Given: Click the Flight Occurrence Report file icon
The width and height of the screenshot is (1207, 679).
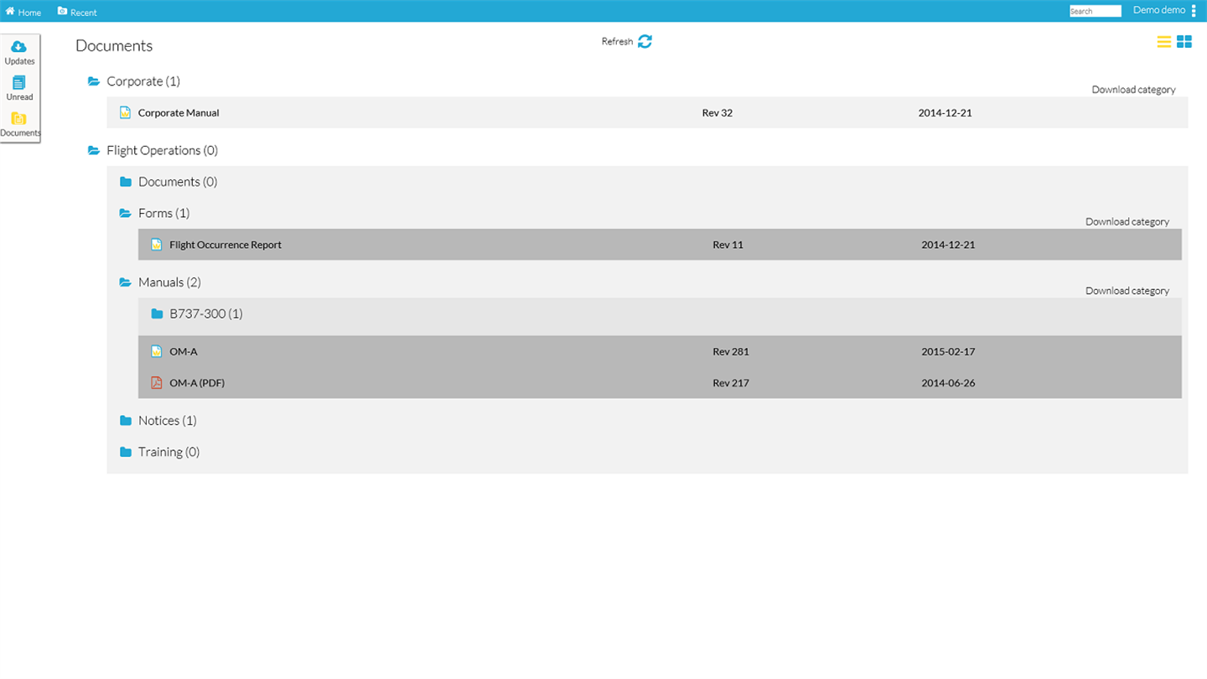Looking at the screenshot, I should 157,245.
